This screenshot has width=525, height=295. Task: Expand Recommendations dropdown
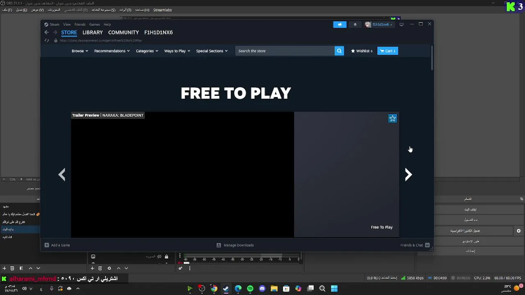[112, 51]
